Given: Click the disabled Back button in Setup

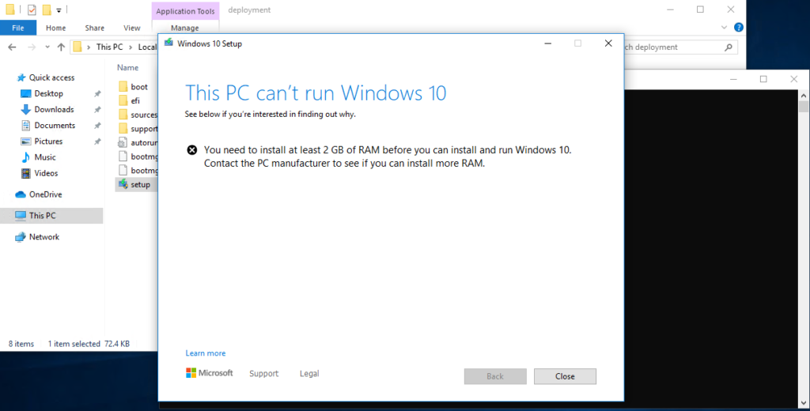Looking at the screenshot, I should click(495, 376).
